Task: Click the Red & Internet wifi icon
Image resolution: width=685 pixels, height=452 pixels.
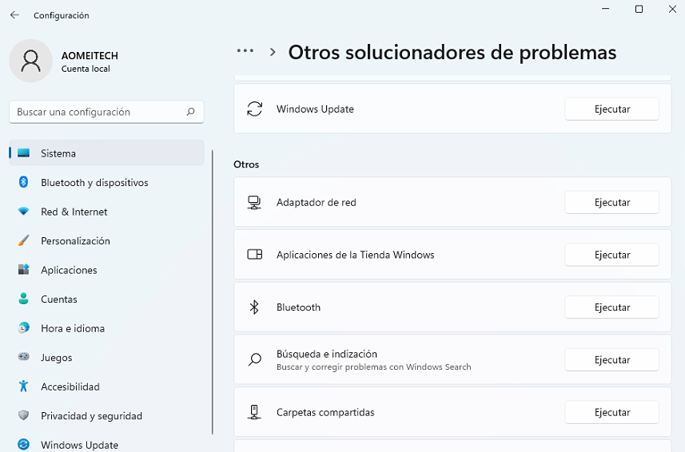Action: [24, 212]
